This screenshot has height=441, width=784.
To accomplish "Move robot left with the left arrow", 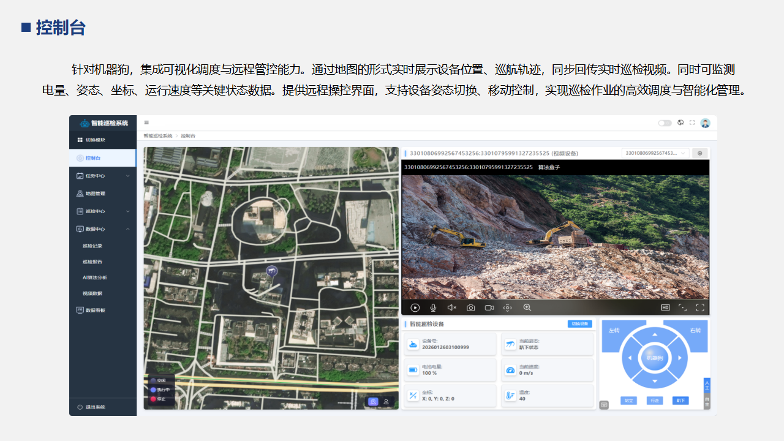I will click(630, 358).
